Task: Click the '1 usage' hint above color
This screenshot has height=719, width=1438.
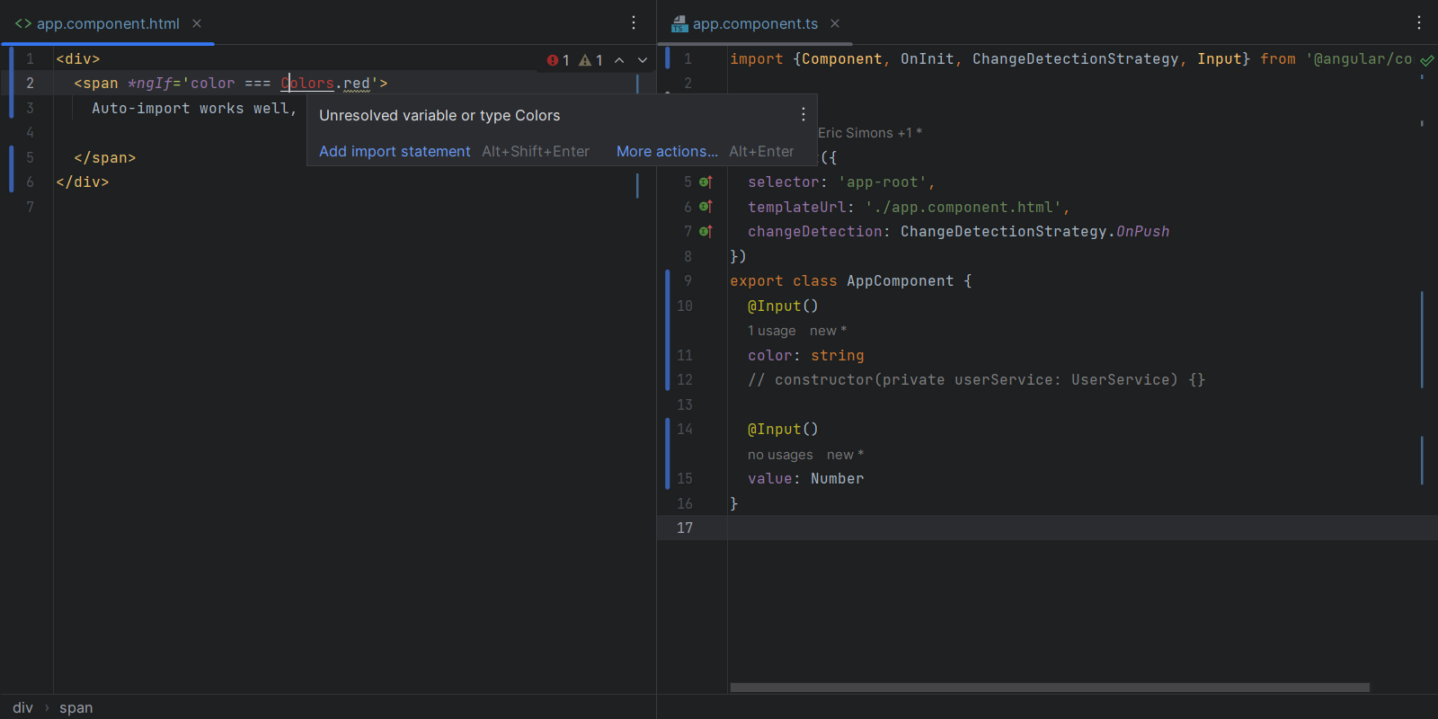Action: [771, 331]
